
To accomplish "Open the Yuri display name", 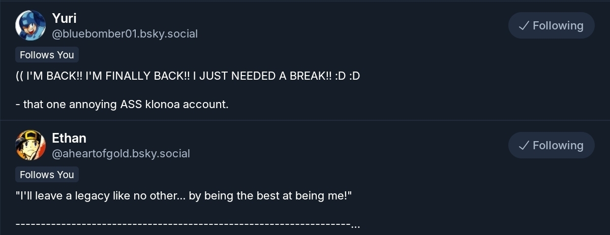I will [64, 18].
